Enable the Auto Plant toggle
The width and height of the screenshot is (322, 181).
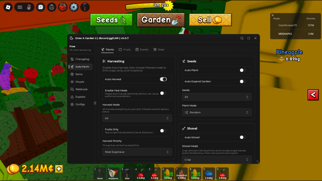pyautogui.click(x=243, y=70)
